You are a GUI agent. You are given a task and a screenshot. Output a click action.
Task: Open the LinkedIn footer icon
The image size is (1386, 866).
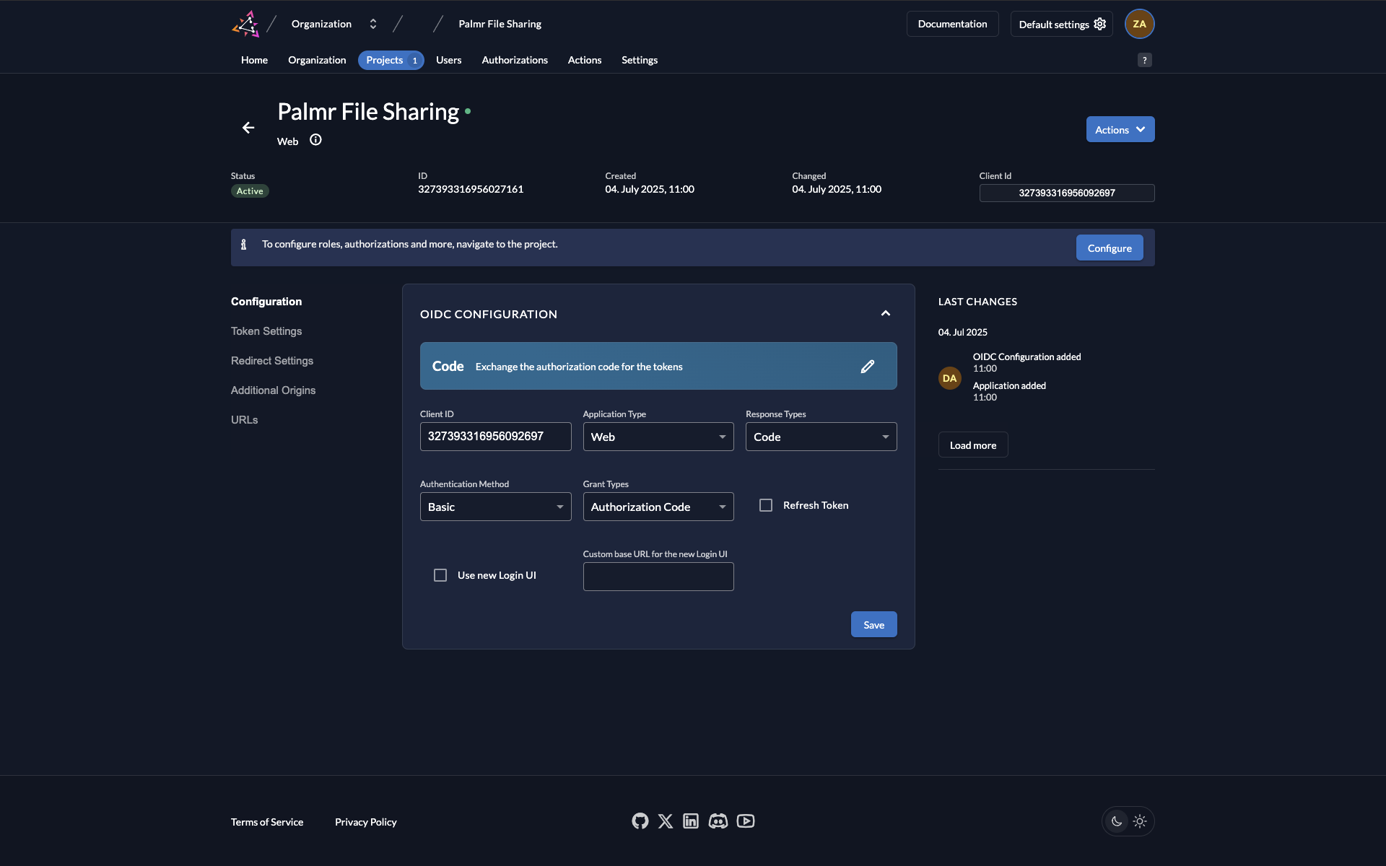[x=691, y=821]
